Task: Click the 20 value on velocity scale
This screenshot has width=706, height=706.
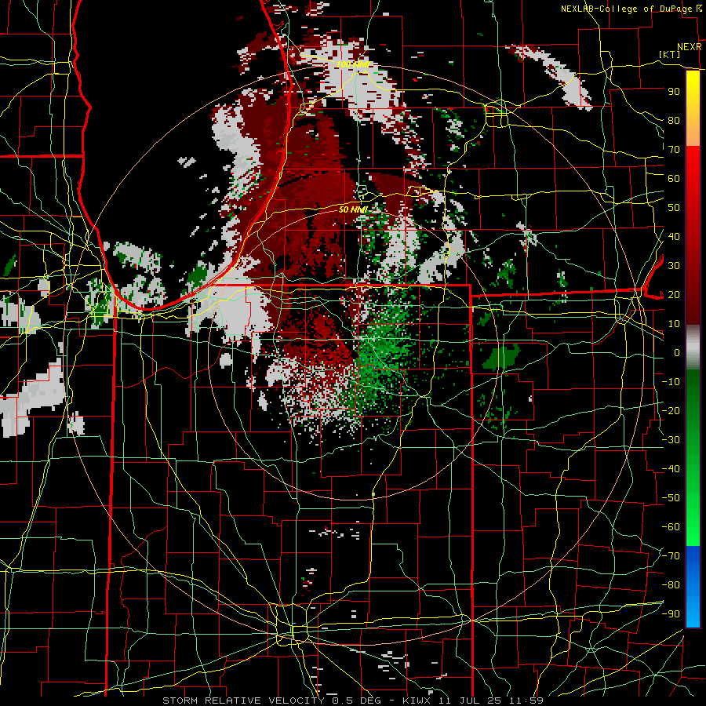Action: 674,294
